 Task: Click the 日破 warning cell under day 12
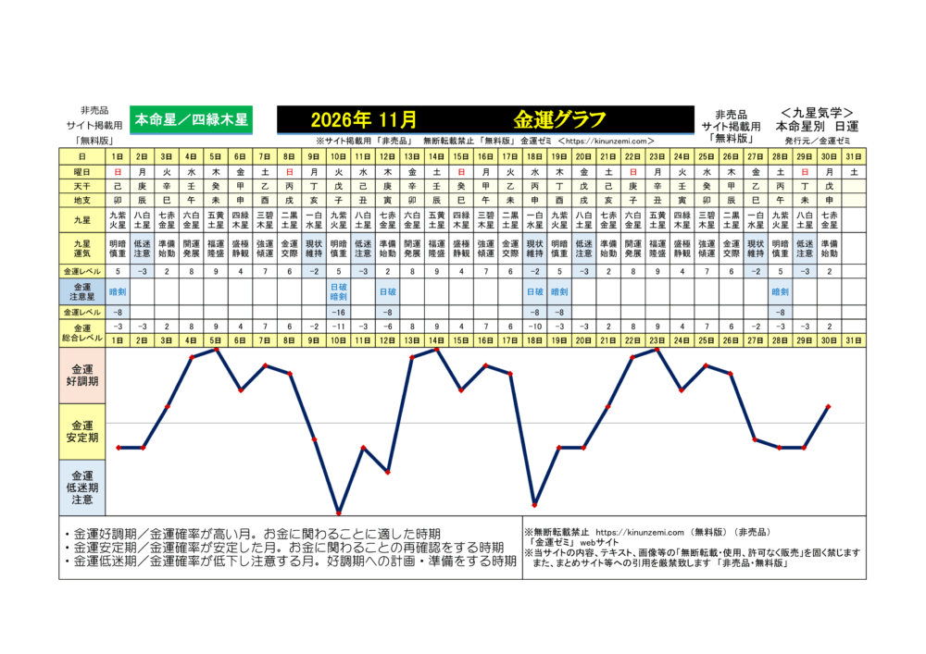388,293
